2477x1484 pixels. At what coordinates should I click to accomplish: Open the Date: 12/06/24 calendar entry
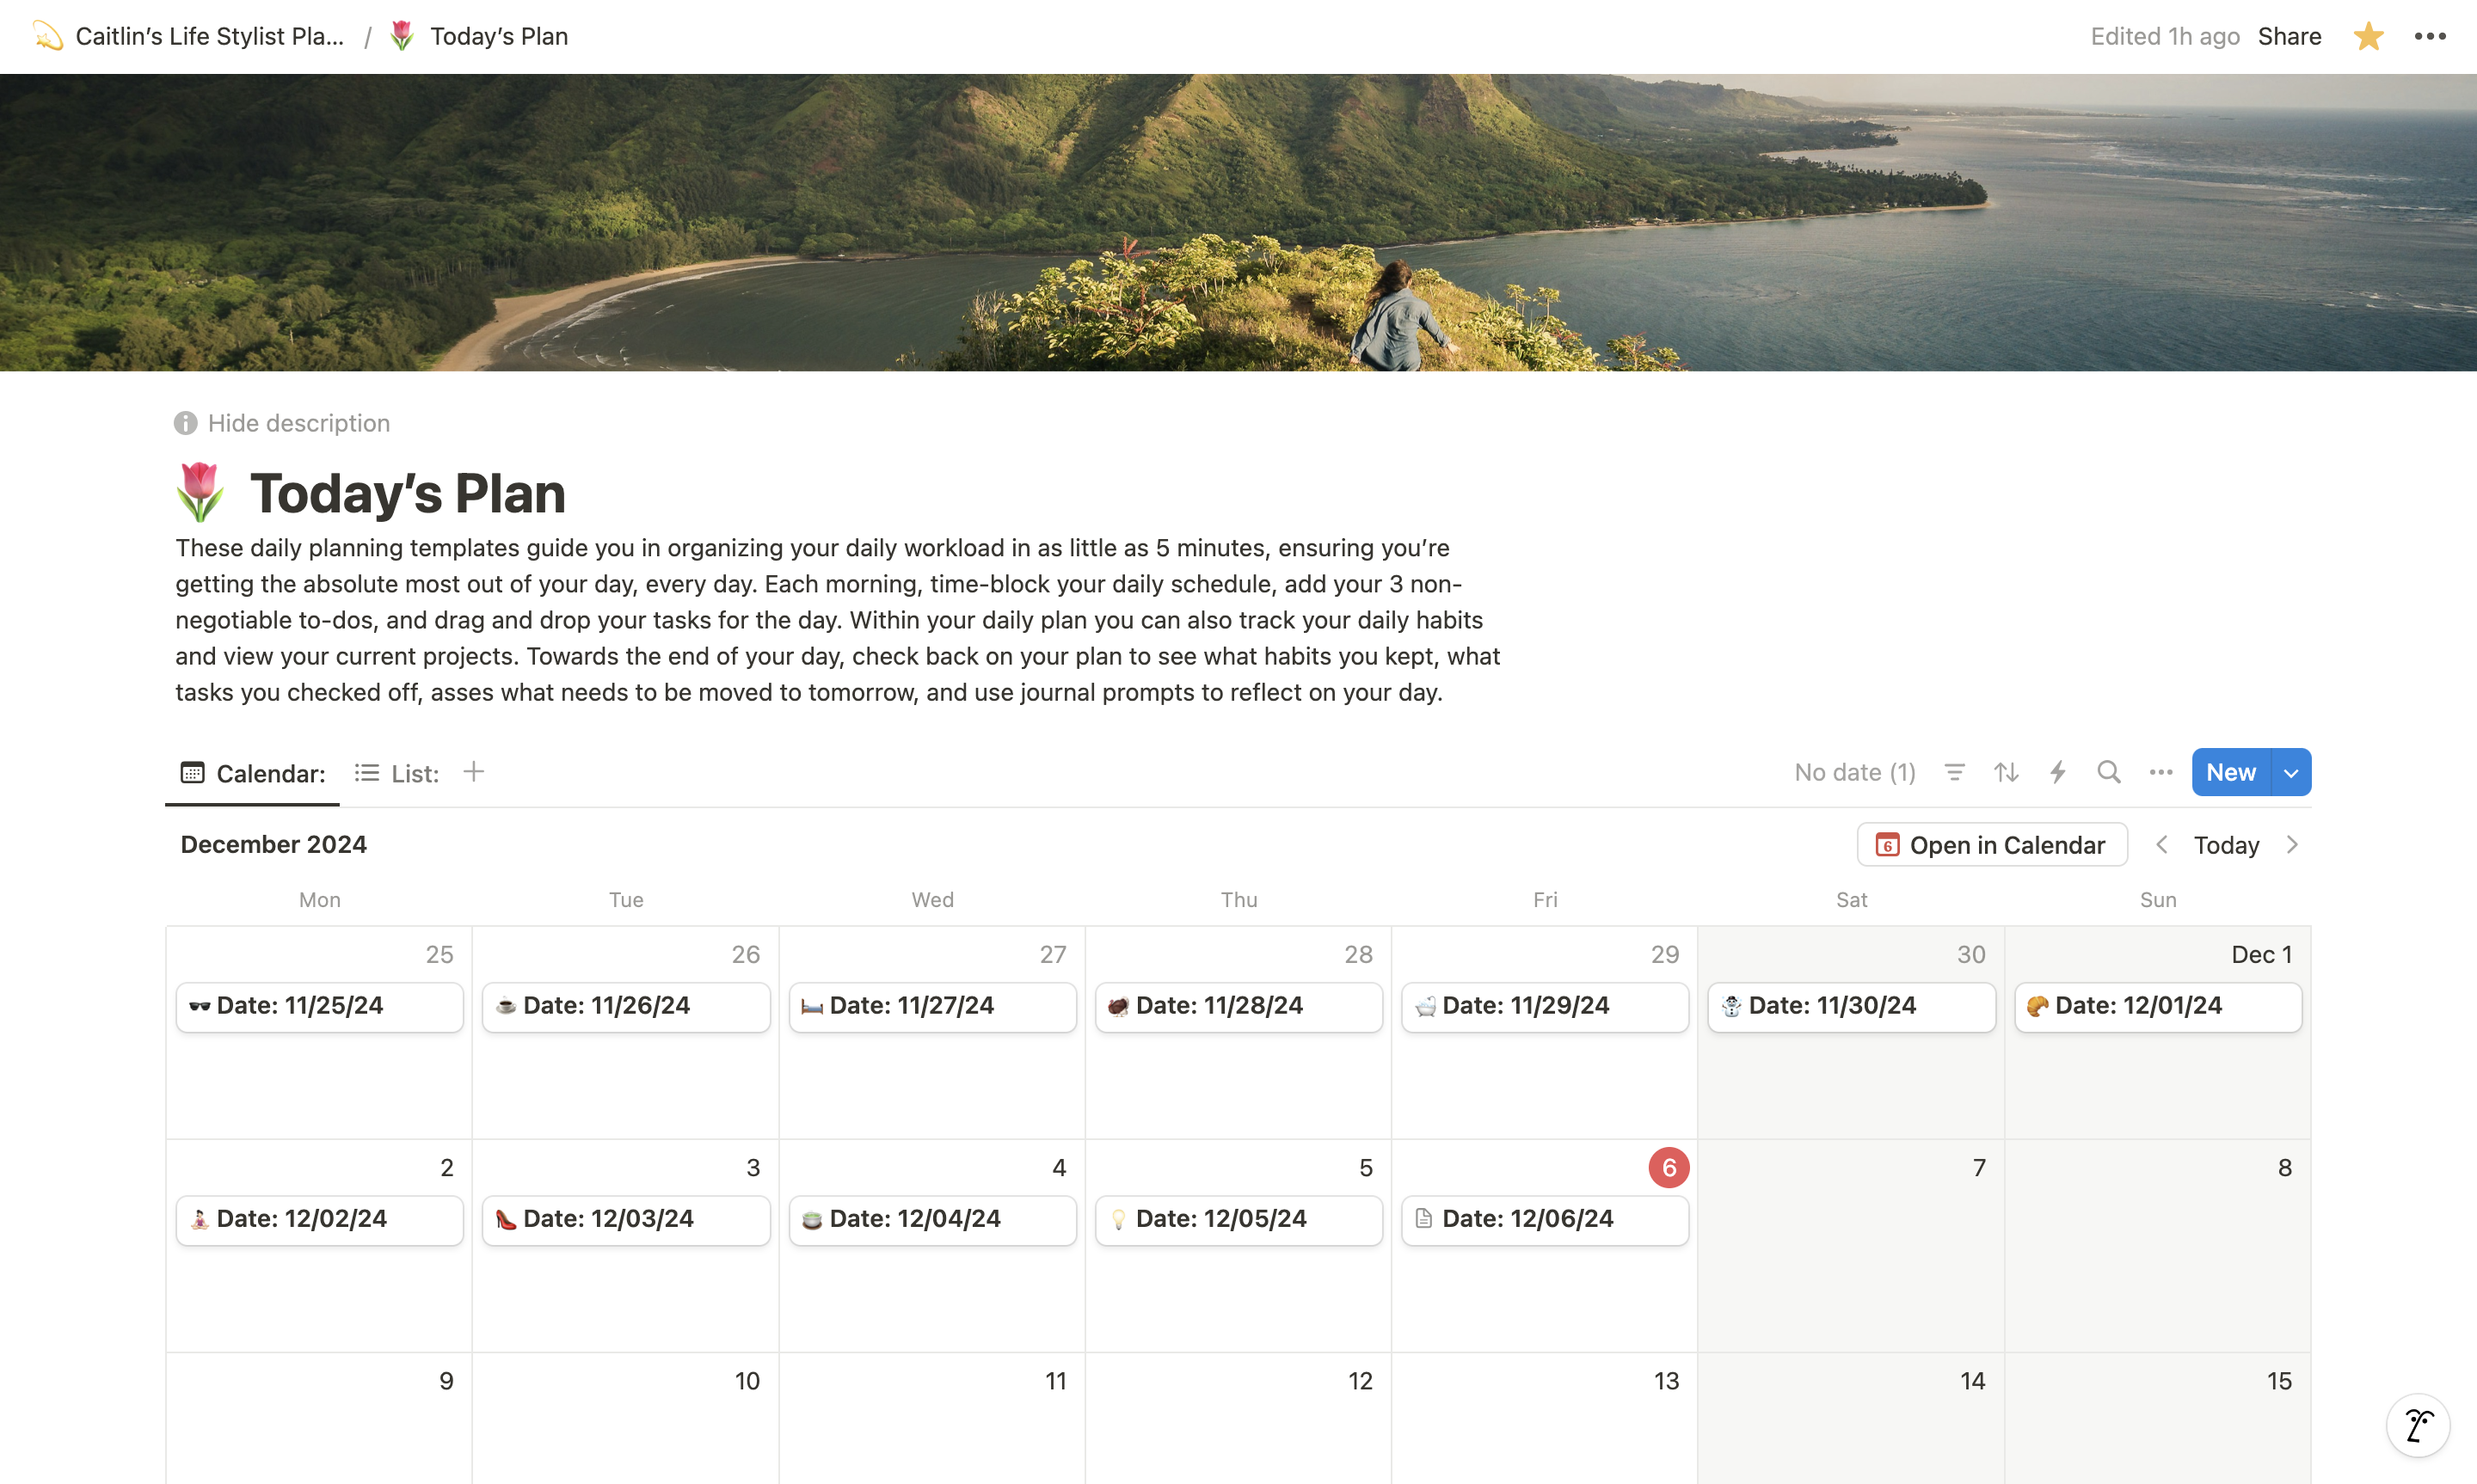[1544, 1219]
